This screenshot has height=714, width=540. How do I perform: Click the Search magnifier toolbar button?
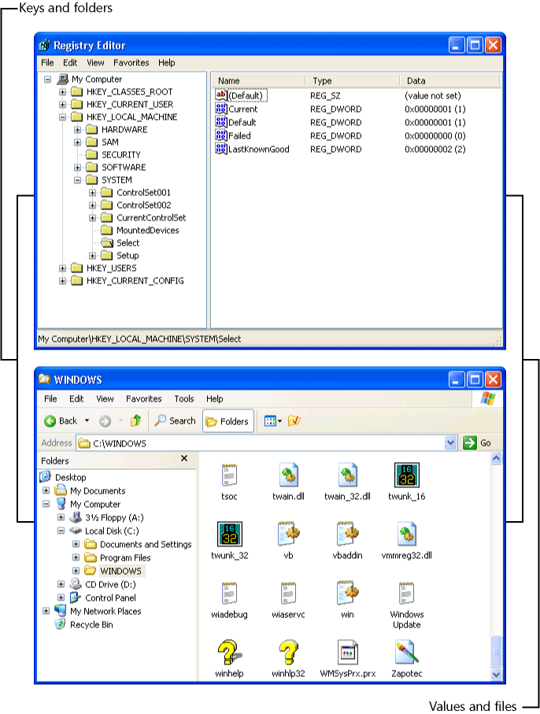click(x=175, y=421)
